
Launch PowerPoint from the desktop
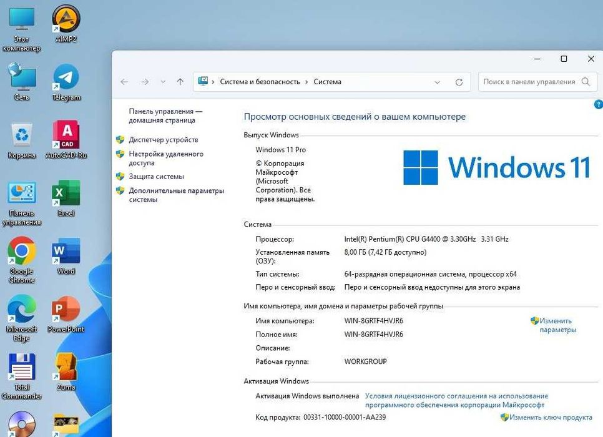click(x=66, y=314)
